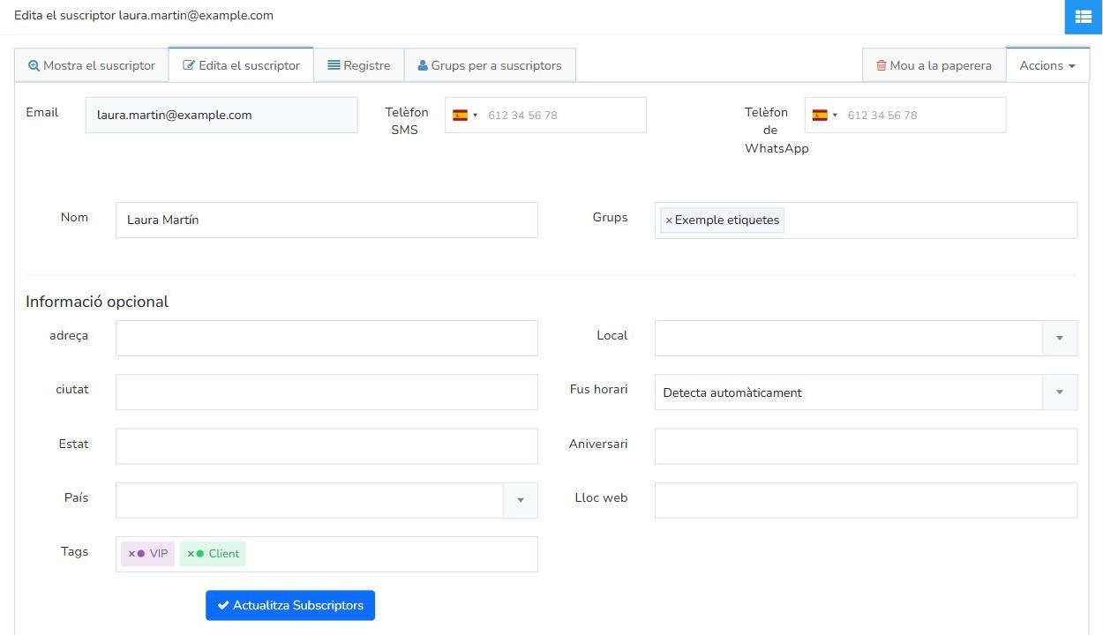1103x635 pixels.
Task: Open the blue list view icon button
Action: click(x=1084, y=17)
